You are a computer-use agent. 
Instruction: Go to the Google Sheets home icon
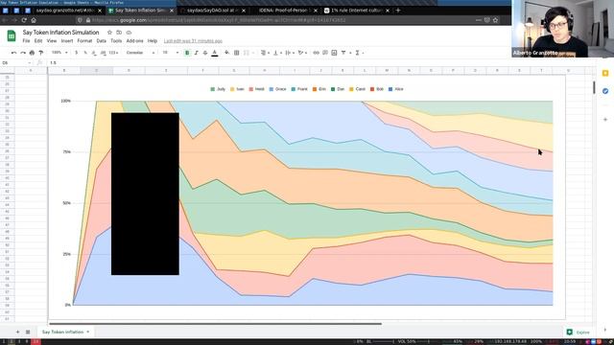coord(12,36)
